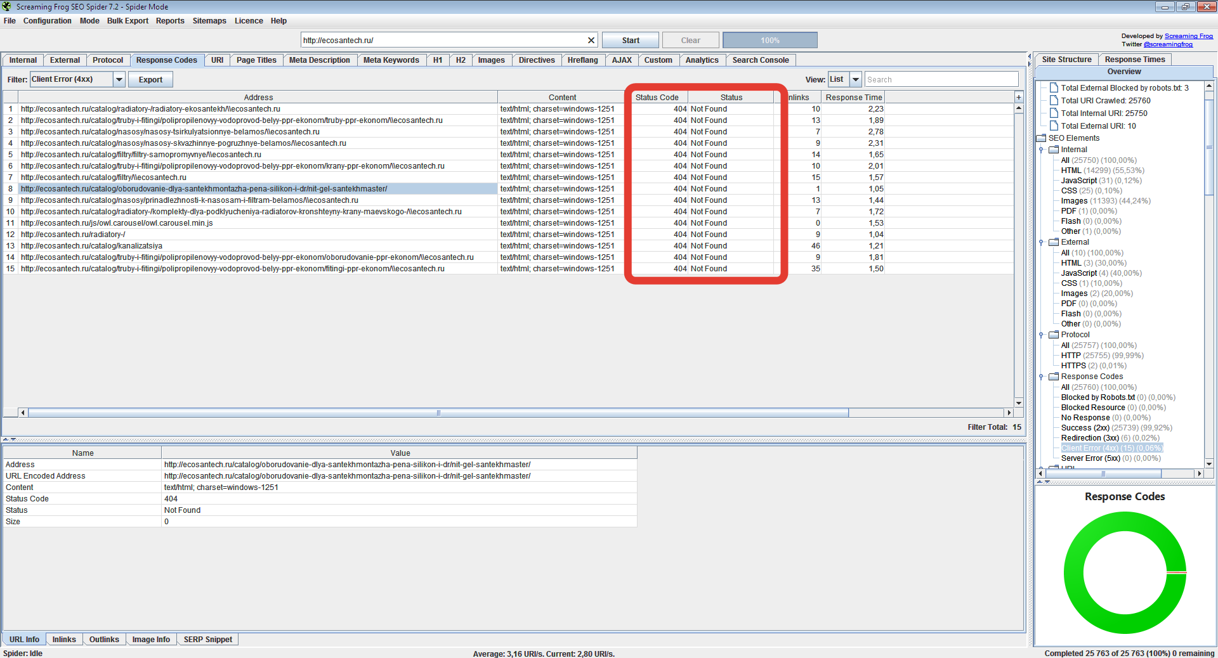Select Internal HTML (14299) tree item
Screen dimensions: 1218x658
click(1103, 171)
